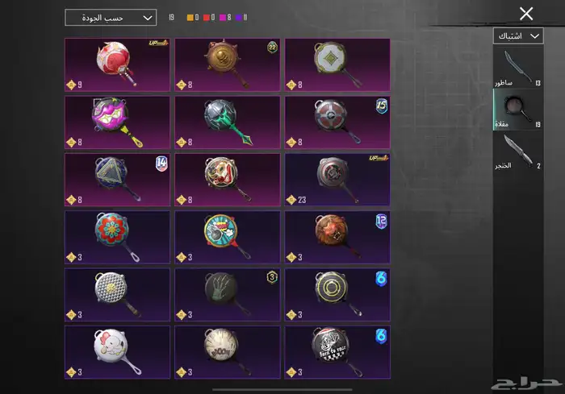Choose the skeleton hand pan skin
Viewport: 565px width, 394px height.
[x=228, y=295]
